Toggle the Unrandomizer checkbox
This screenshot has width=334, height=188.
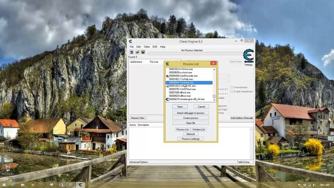(x=232, y=87)
